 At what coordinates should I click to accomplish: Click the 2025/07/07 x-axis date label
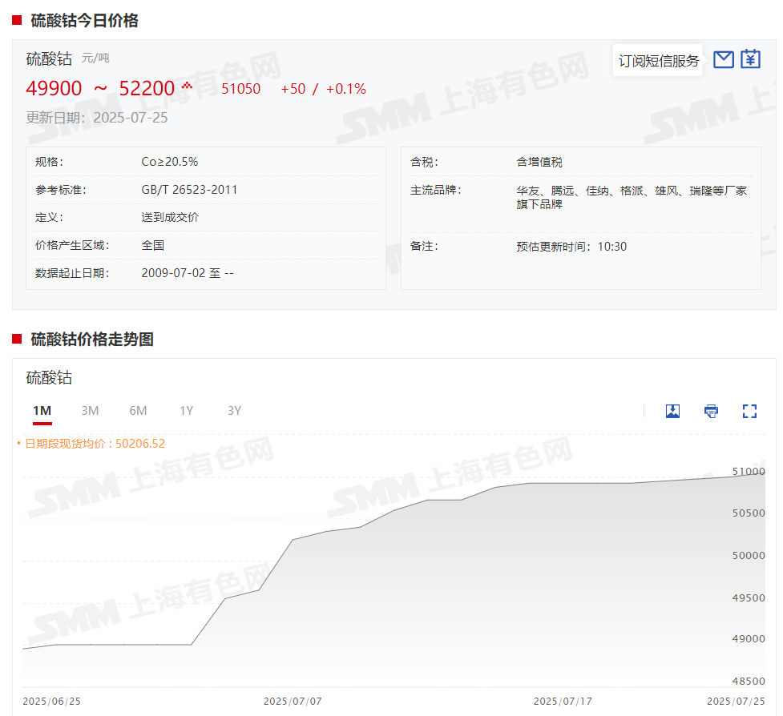coord(293,701)
